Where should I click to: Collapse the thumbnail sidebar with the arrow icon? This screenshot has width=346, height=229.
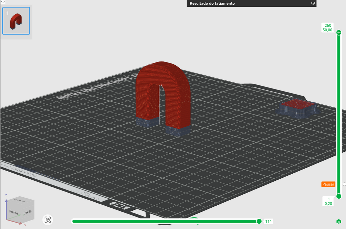(3, 2)
